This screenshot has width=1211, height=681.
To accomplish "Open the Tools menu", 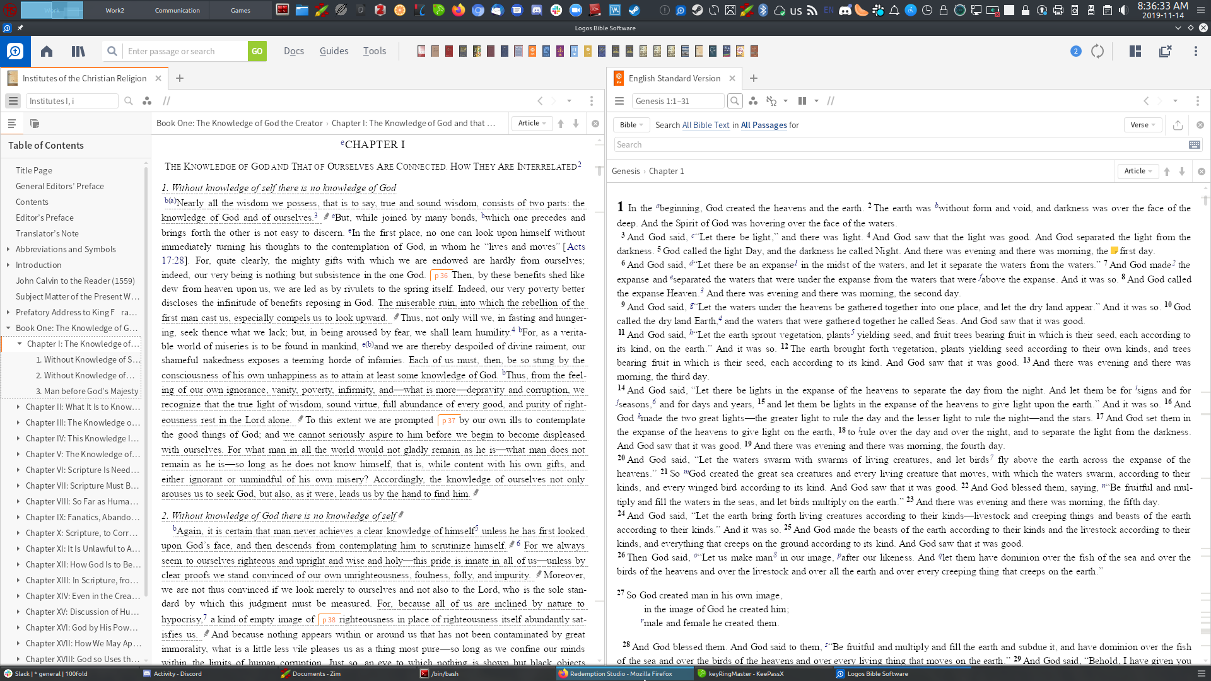I will tap(375, 51).
